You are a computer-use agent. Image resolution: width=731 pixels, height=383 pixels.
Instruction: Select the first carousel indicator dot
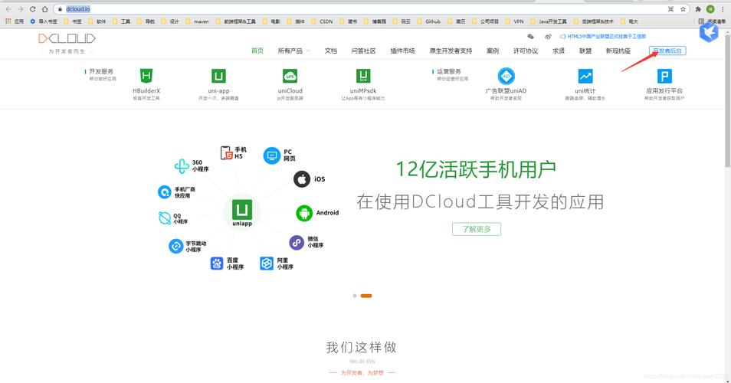[355, 296]
